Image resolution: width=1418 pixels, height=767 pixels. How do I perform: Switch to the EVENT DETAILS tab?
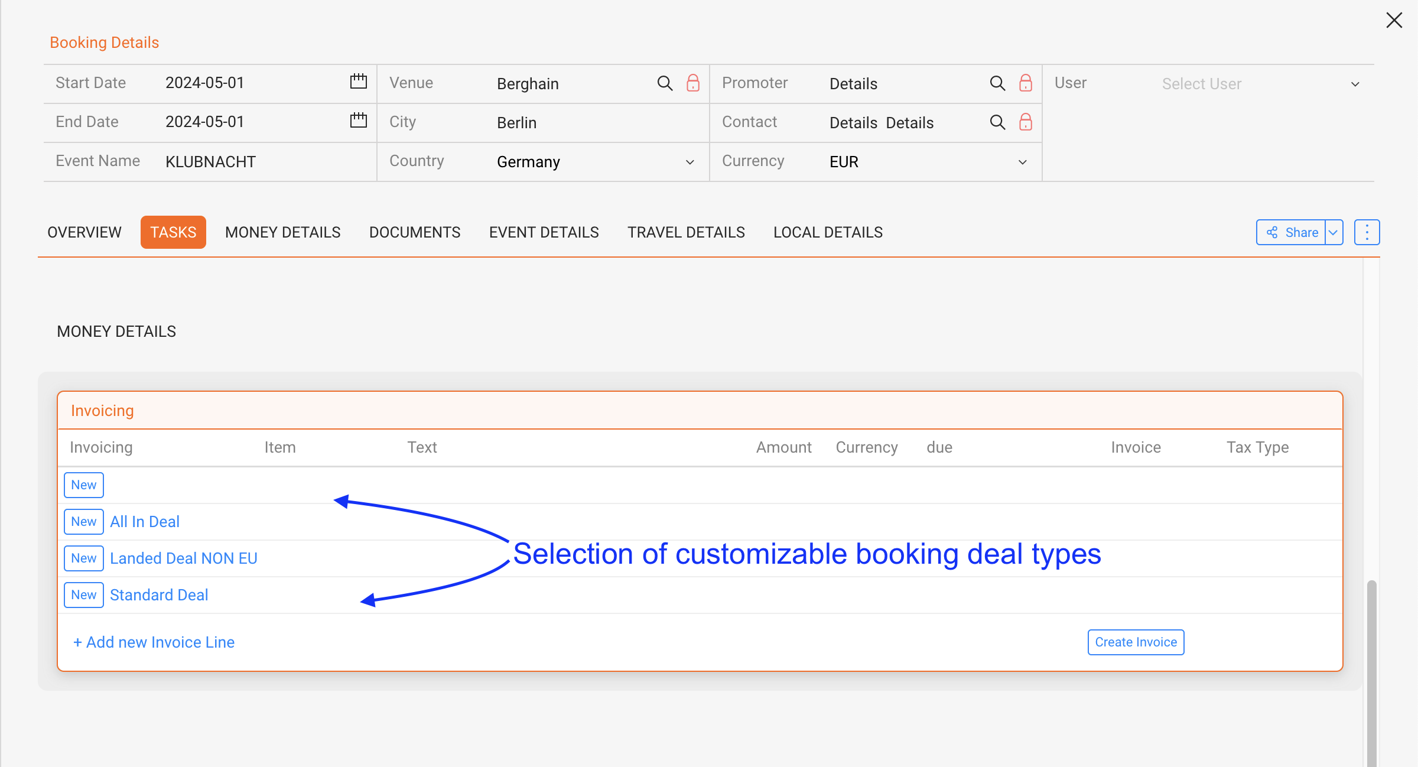click(544, 232)
